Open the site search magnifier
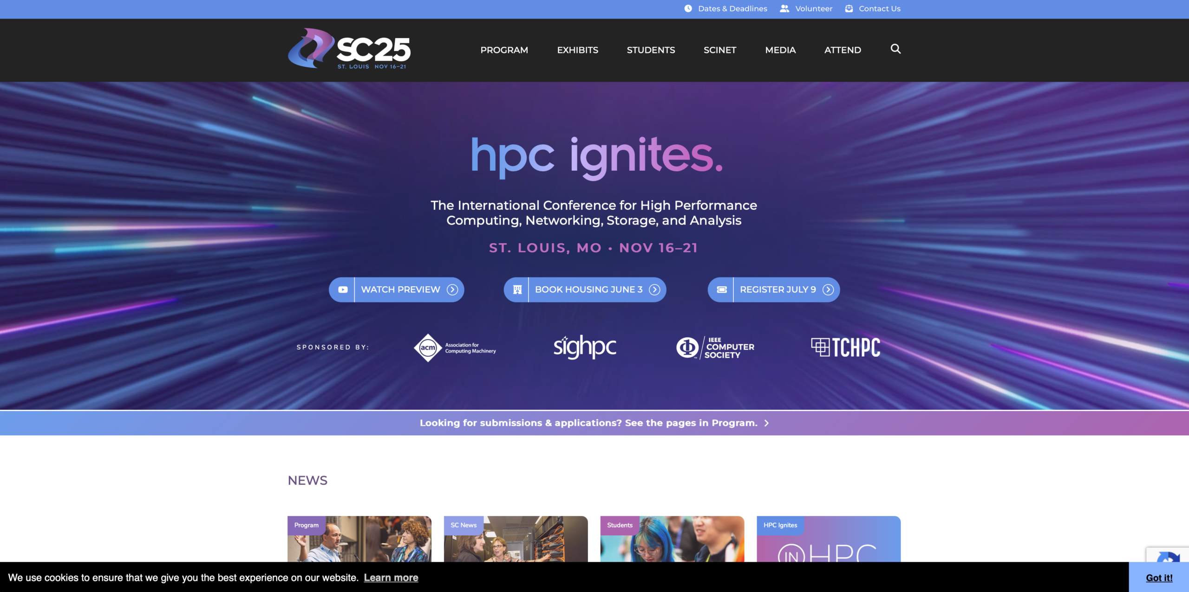 coord(895,49)
